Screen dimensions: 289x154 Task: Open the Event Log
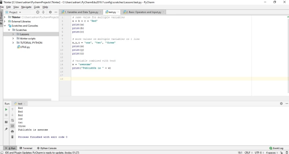[276, 148]
